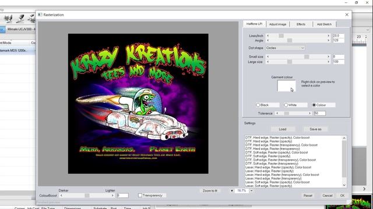Confirm with the OK button
373x209 pixels.
click(342, 196)
